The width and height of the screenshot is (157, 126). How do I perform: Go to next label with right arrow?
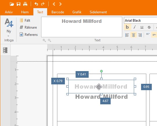(x=60, y=4)
